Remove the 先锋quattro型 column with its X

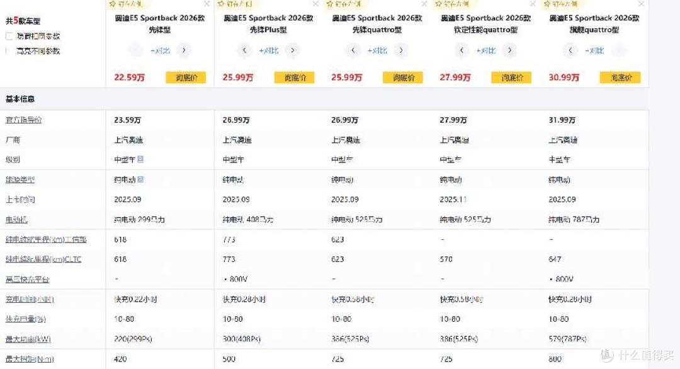(x=424, y=4)
